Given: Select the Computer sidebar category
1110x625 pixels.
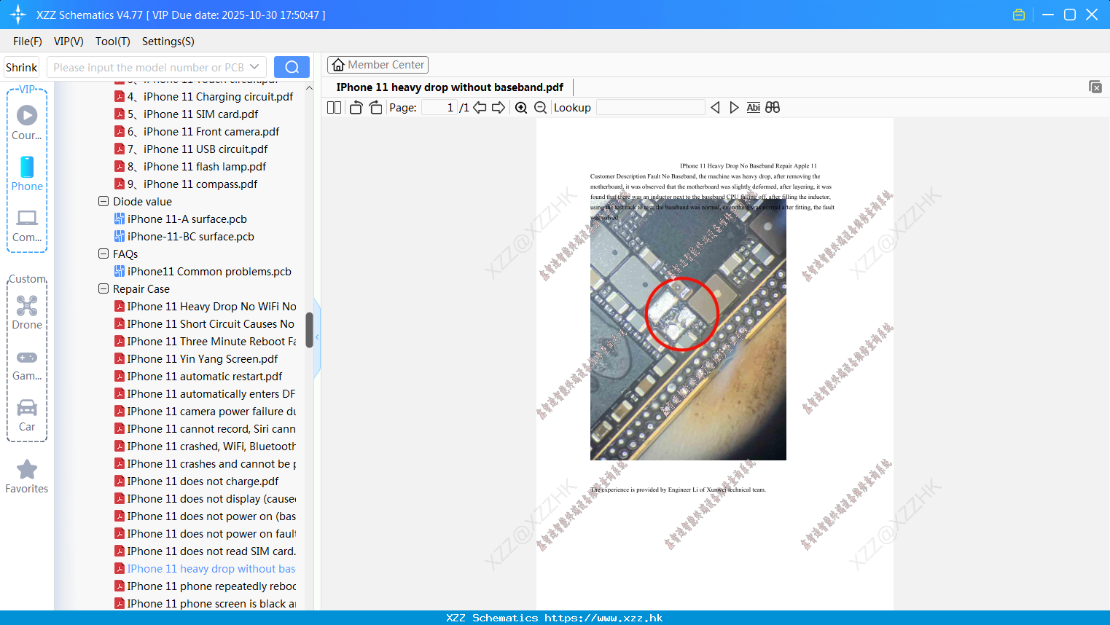Looking at the screenshot, I should point(27,226).
